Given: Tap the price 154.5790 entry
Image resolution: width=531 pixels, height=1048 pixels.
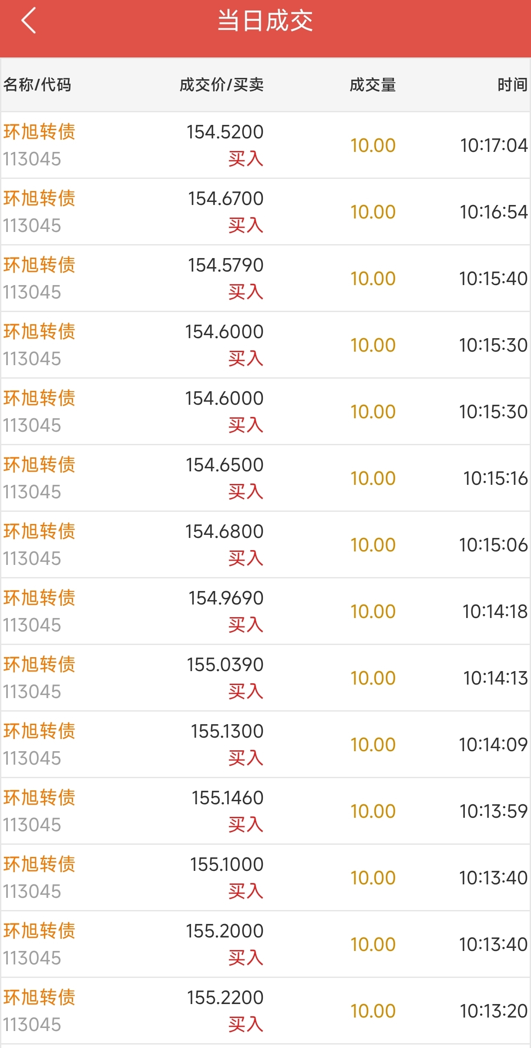Looking at the screenshot, I should 225,265.
